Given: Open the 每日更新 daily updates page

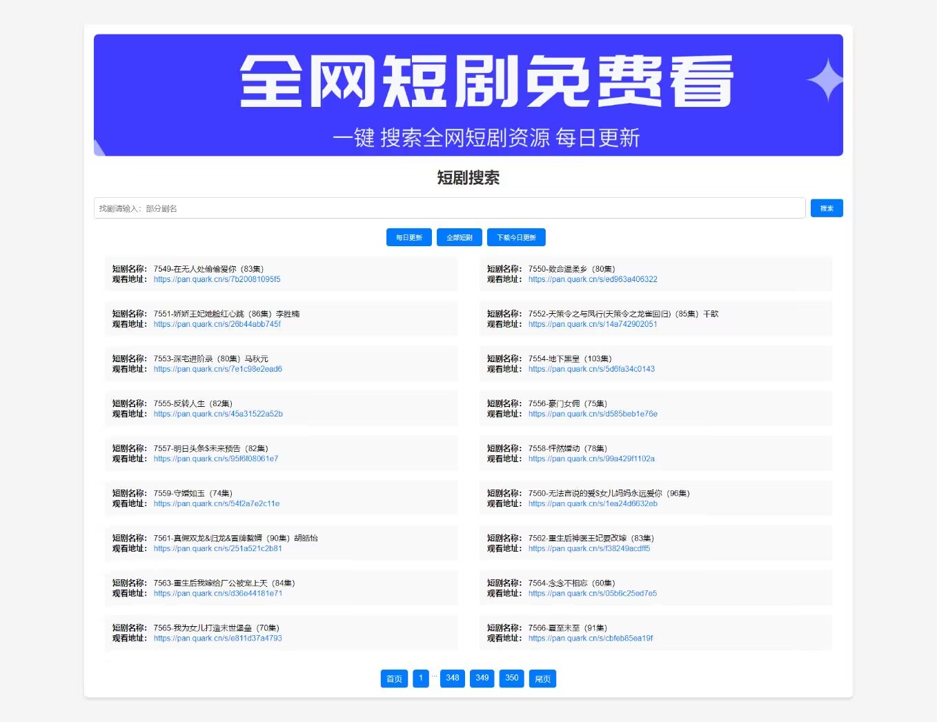Looking at the screenshot, I should (x=408, y=237).
